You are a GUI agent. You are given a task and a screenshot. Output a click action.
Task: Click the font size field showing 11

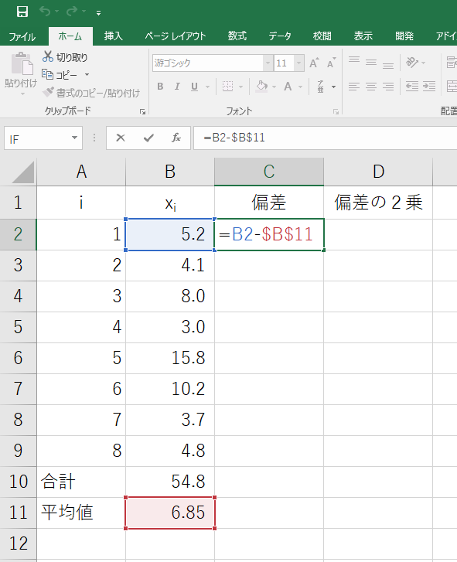[284, 63]
